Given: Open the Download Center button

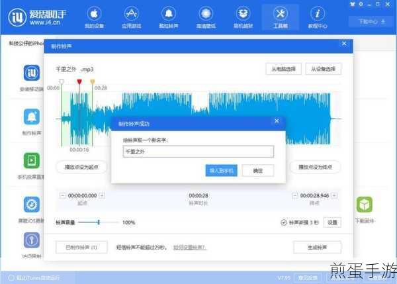Looking at the screenshot, I should pos(371,22).
